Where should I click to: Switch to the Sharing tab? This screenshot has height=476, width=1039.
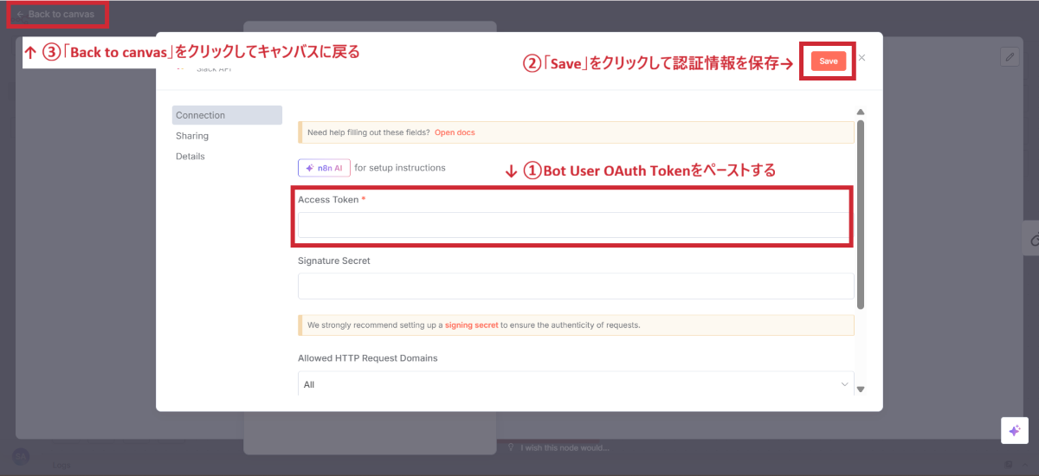point(192,136)
